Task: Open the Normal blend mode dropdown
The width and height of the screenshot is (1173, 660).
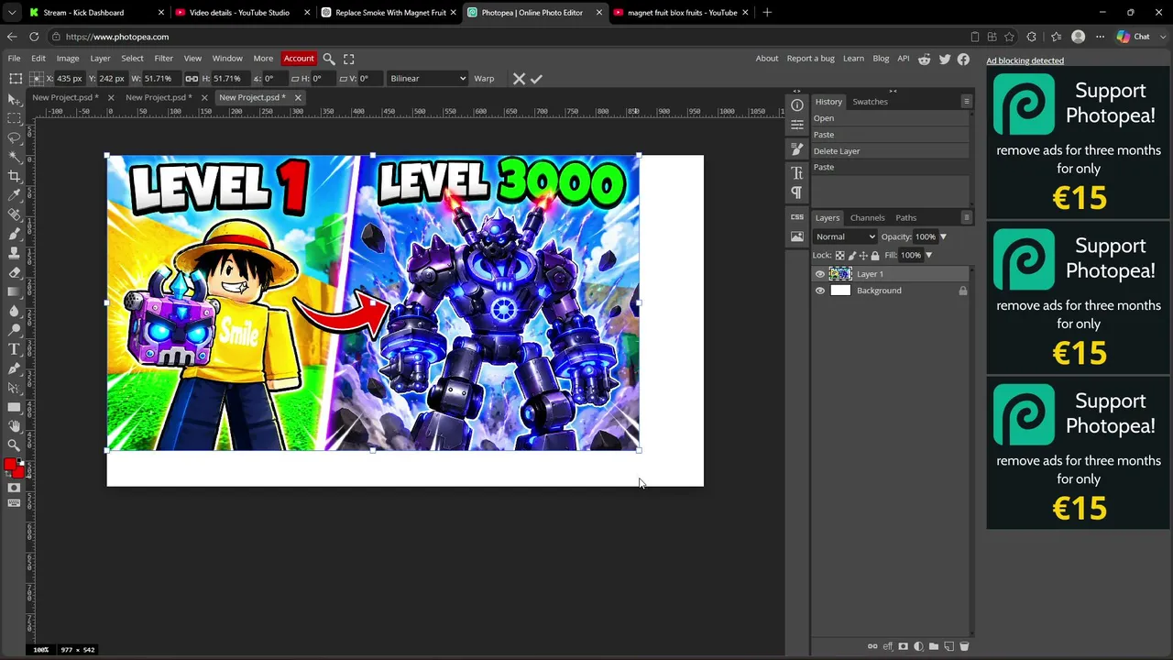Action: 845,236
